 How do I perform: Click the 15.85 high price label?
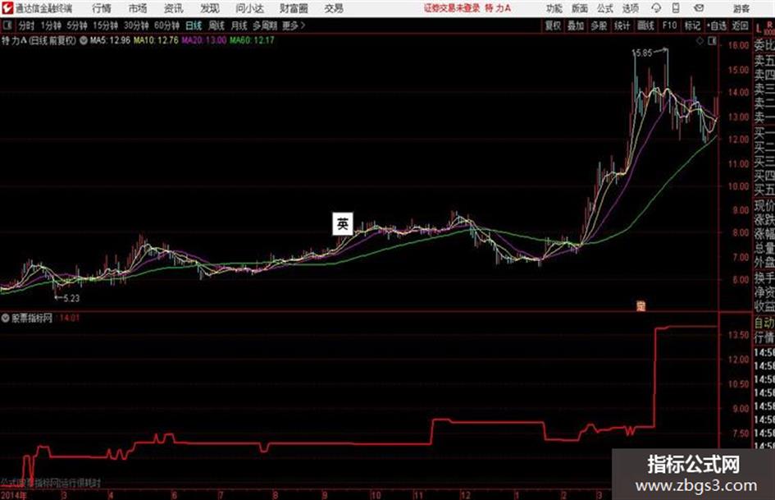click(642, 53)
